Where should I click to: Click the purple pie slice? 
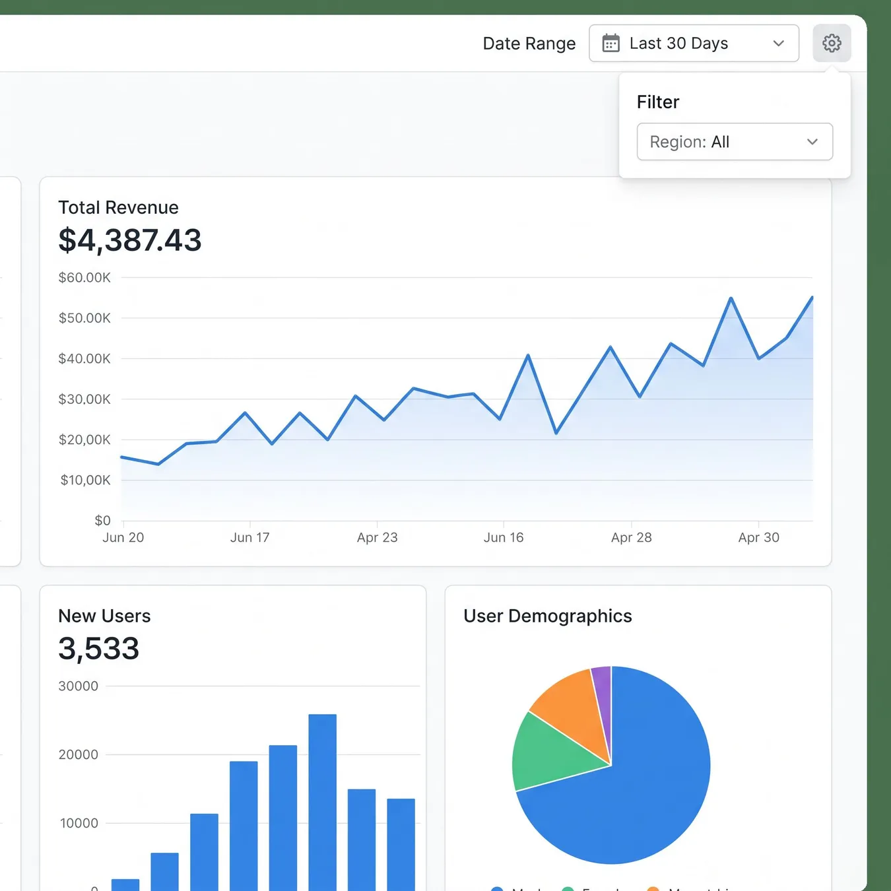(603, 700)
